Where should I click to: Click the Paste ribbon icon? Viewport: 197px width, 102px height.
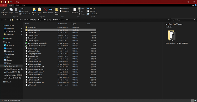click(16, 9)
